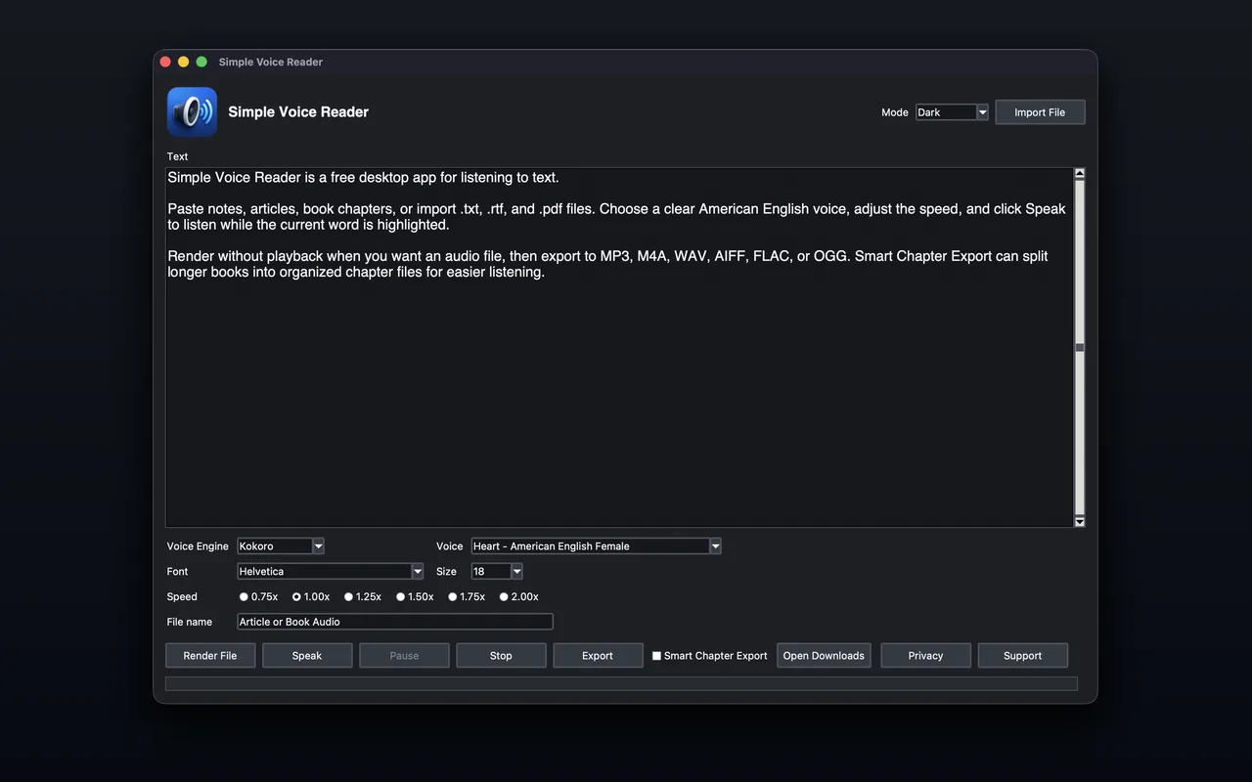Click the Export button
Image resolution: width=1252 pixels, height=782 pixels.
click(x=598, y=656)
